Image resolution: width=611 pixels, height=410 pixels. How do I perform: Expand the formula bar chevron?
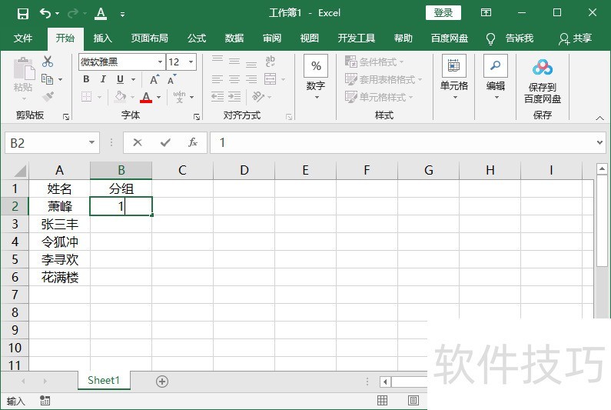coord(599,142)
